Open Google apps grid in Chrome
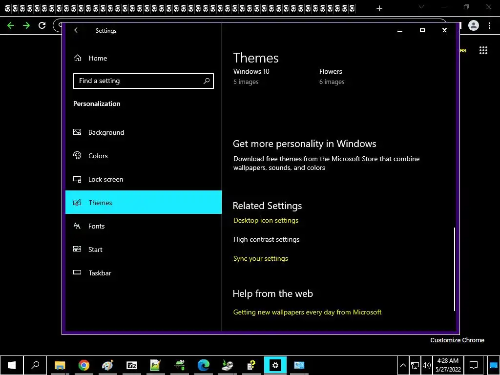Screen dimensions: 500x375 483,50
